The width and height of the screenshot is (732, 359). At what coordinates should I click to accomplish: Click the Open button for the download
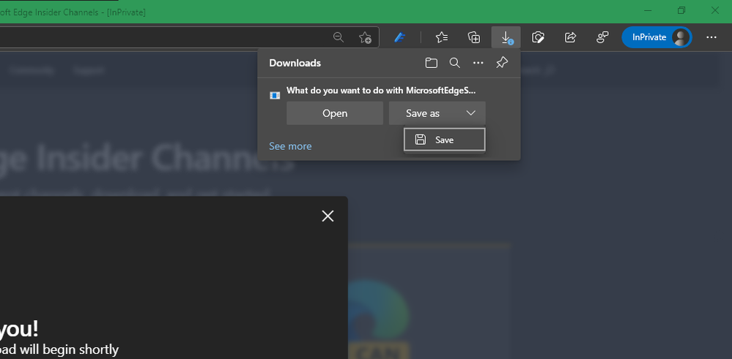[335, 113]
